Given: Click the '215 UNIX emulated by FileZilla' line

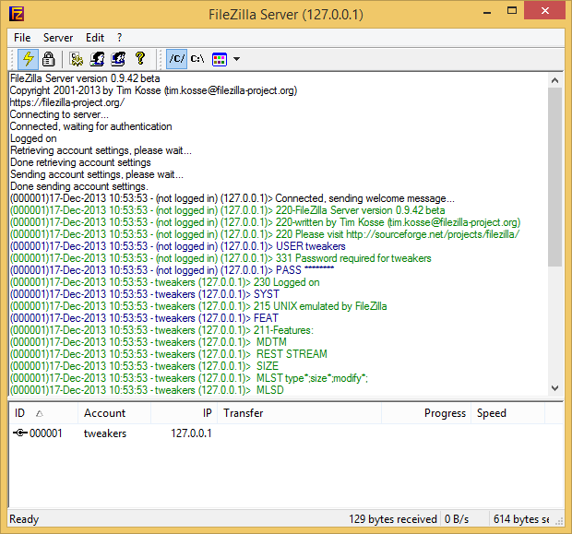Looking at the screenshot, I should (x=198, y=306).
